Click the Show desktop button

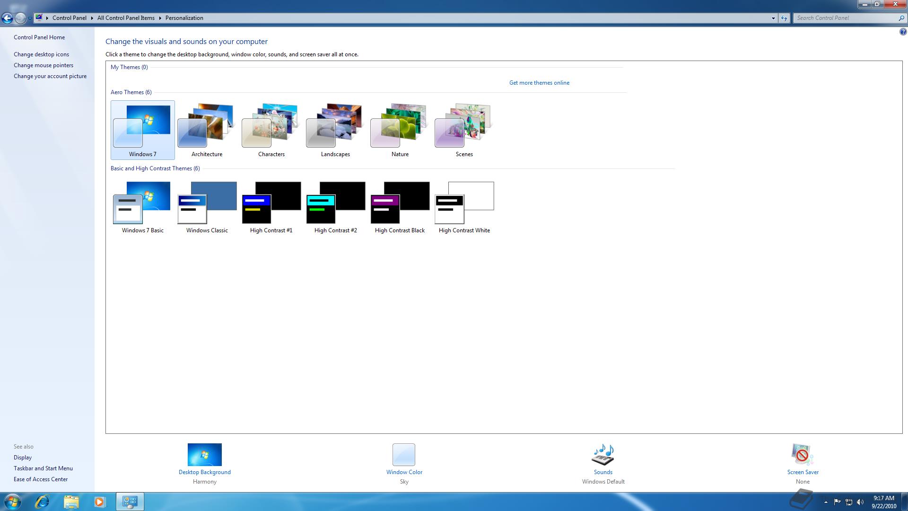904,502
